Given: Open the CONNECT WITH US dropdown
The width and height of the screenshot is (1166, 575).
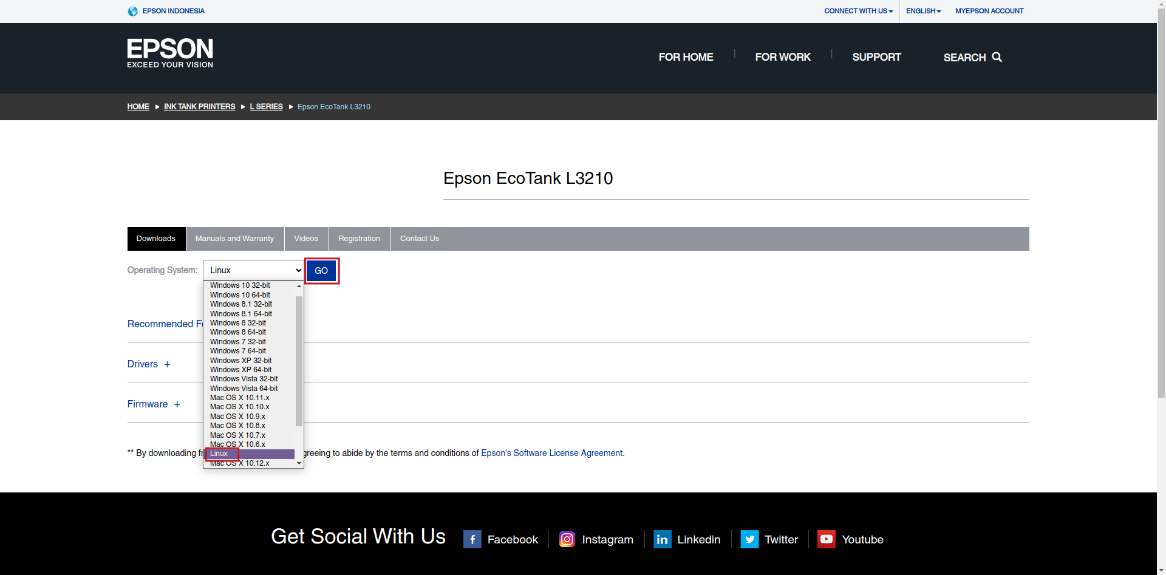Looking at the screenshot, I should pos(857,11).
